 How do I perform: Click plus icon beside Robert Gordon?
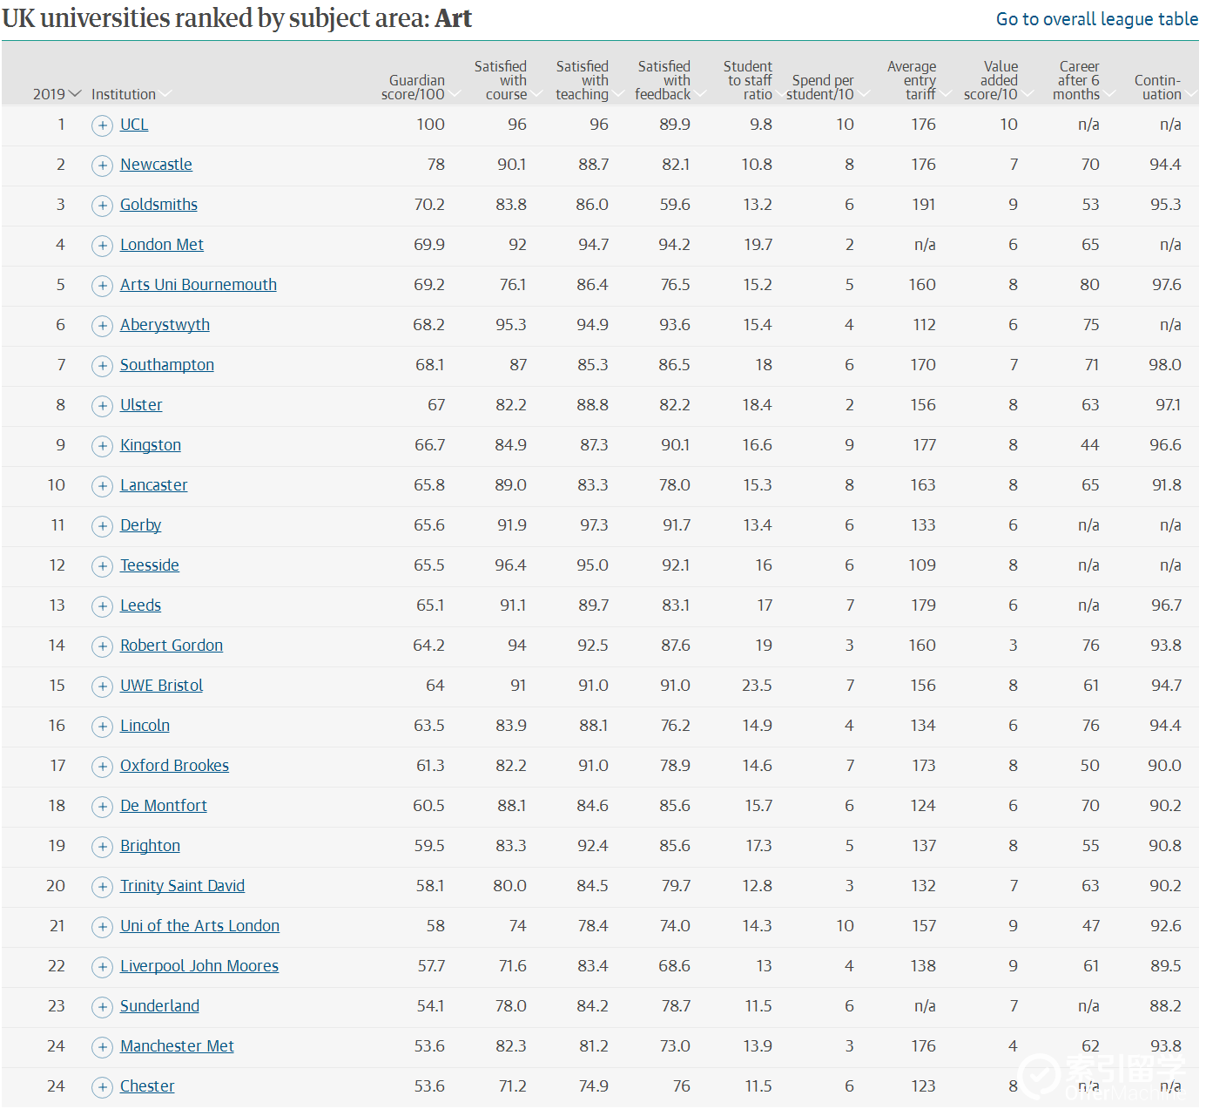tap(103, 646)
